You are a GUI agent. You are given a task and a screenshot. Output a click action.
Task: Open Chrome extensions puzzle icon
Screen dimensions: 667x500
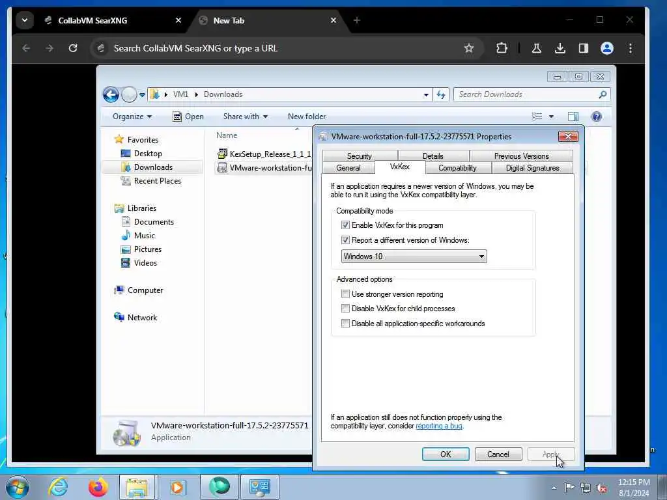click(x=502, y=48)
